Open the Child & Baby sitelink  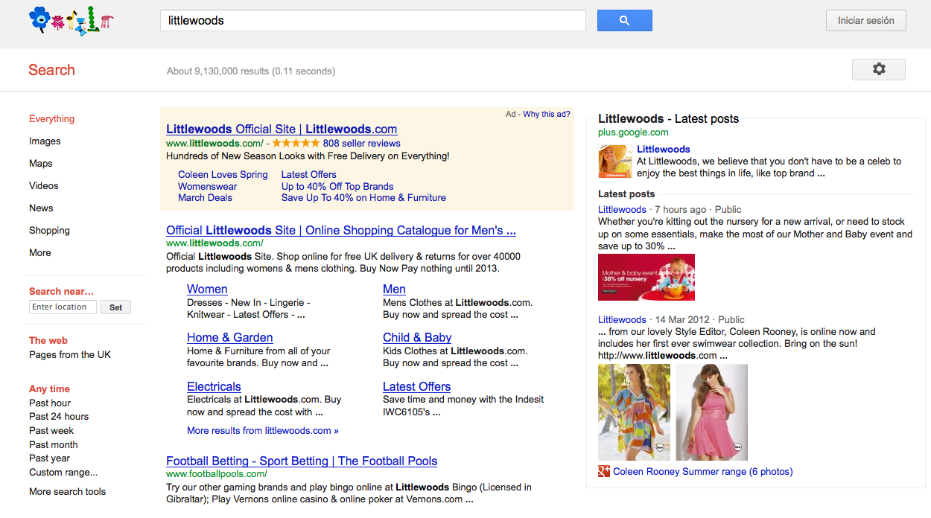417,337
